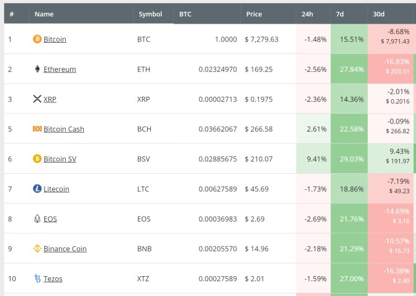Image resolution: width=416 pixels, height=296 pixels.
Task: Click the Litecoin logo icon
Action: tap(37, 189)
